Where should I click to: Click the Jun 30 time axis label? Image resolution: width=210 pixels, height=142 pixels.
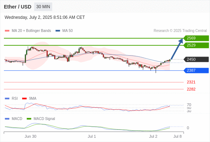point(30,136)
